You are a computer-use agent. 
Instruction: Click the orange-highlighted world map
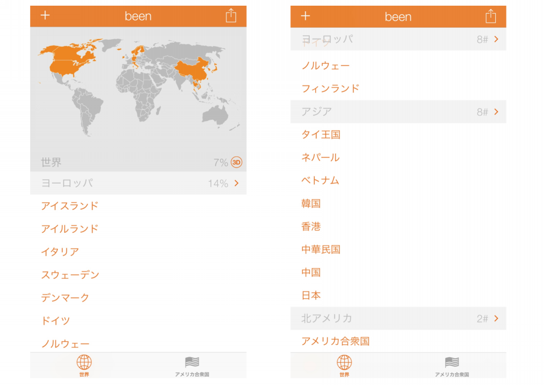pyautogui.click(x=138, y=87)
